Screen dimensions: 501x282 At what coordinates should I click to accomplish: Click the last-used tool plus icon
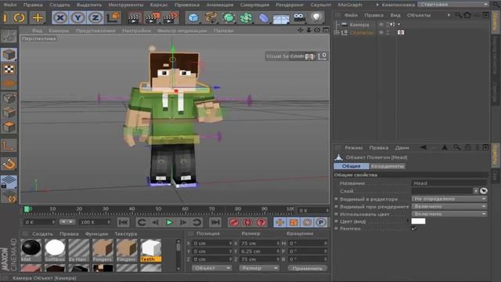click(38, 17)
